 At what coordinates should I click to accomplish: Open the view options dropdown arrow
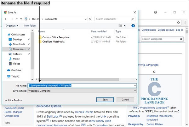[125, 26]
